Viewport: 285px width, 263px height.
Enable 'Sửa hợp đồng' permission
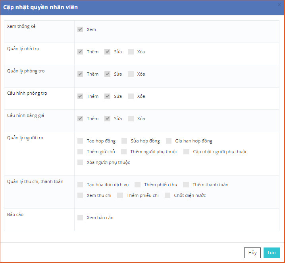[x=124, y=141]
